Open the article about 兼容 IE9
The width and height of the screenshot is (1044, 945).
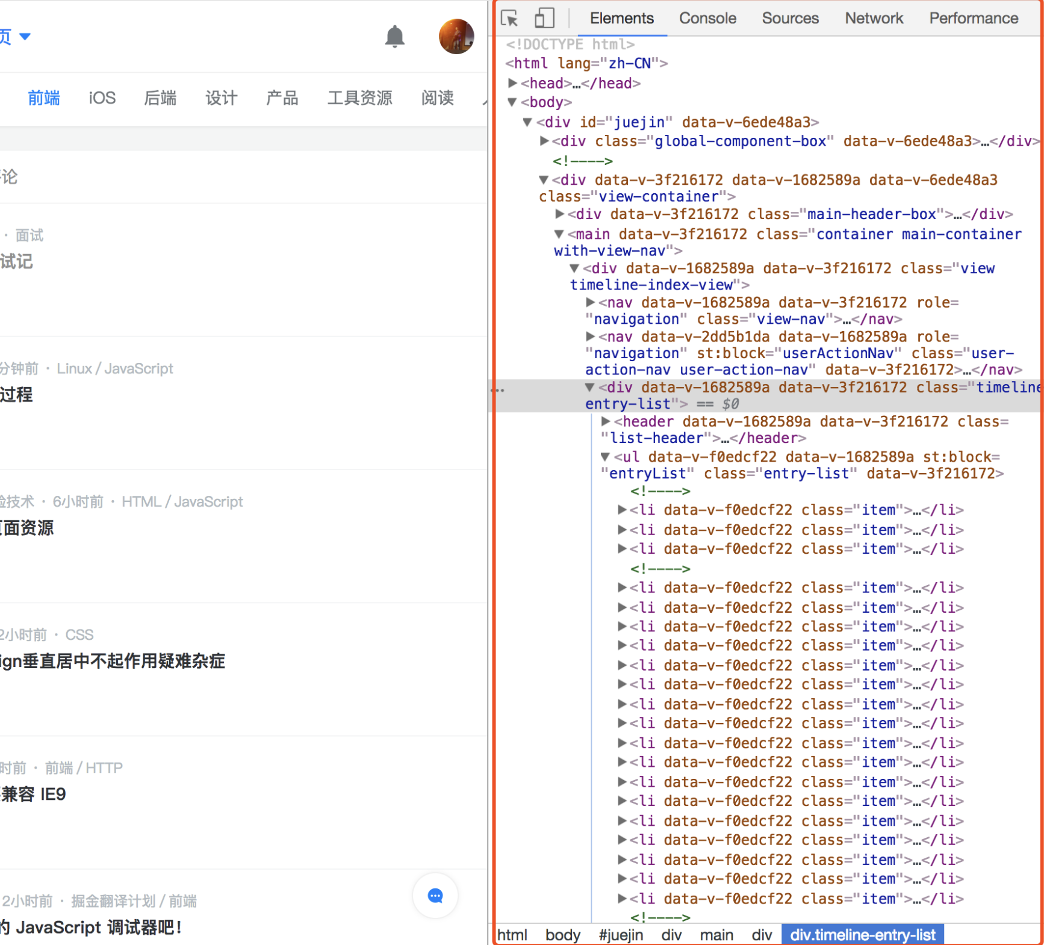point(34,795)
